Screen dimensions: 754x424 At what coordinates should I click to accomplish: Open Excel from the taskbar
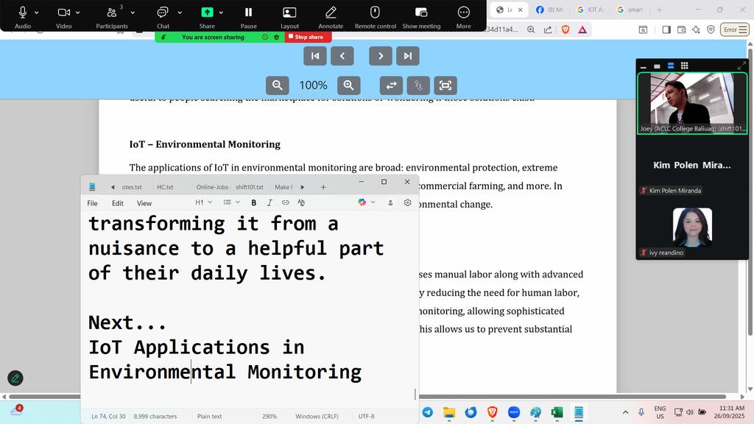557,412
